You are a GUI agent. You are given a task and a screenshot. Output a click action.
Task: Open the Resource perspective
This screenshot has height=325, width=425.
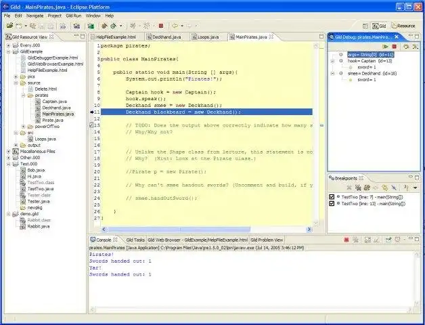coord(403,26)
